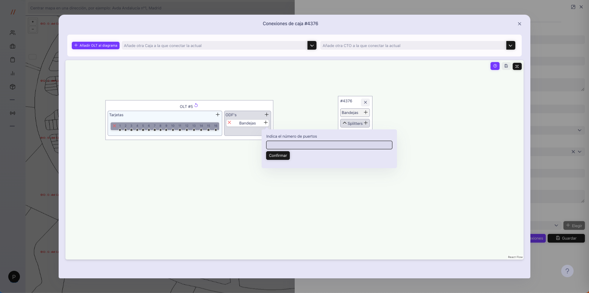Select card port 8 connector
The height and width of the screenshot is (293, 589).
pos(160,130)
